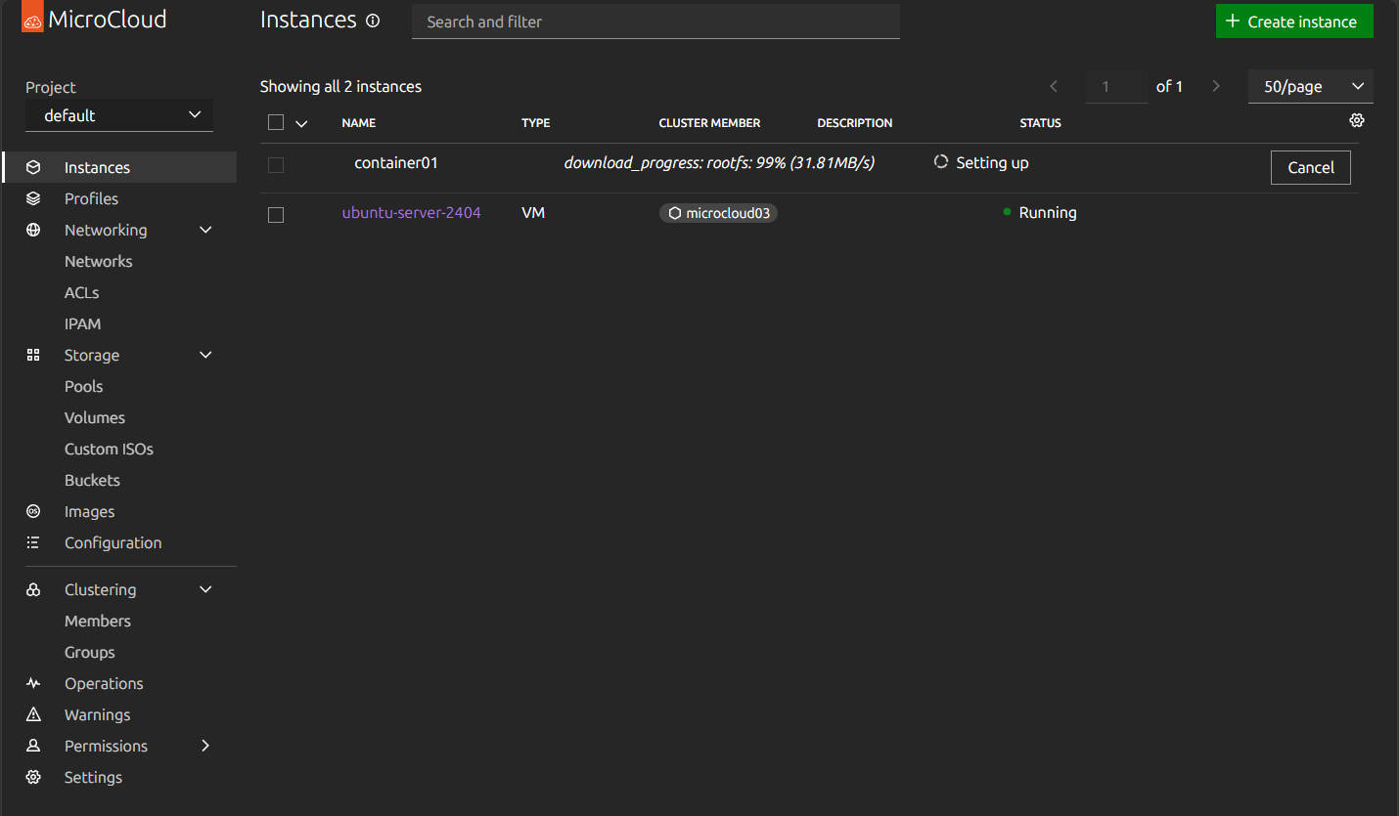Click the plus icon on Create instance
Image resolution: width=1399 pixels, height=816 pixels.
1233,21
